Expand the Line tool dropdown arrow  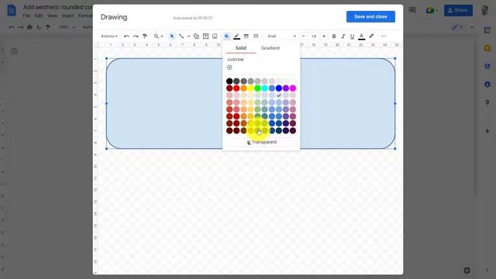tap(188, 36)
